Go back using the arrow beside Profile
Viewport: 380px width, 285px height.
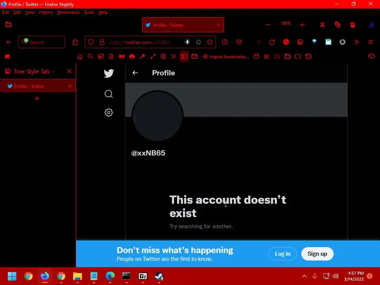tap(135, 73)
